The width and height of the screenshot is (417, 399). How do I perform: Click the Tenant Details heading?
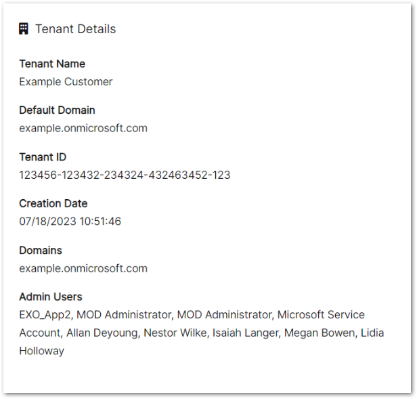75,29
